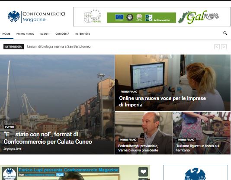
Task: Open Turismo ligure article thumbnail
Action: tap(202, 133)
